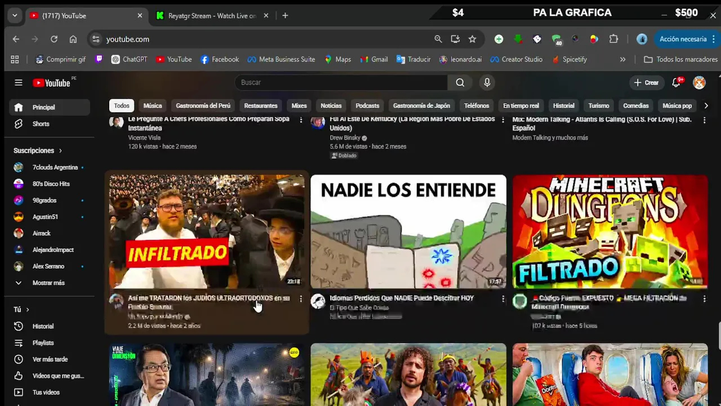Open the Chrome profile avatar
Viewport: 721px width, 406px height.
[x=642, y=39]
